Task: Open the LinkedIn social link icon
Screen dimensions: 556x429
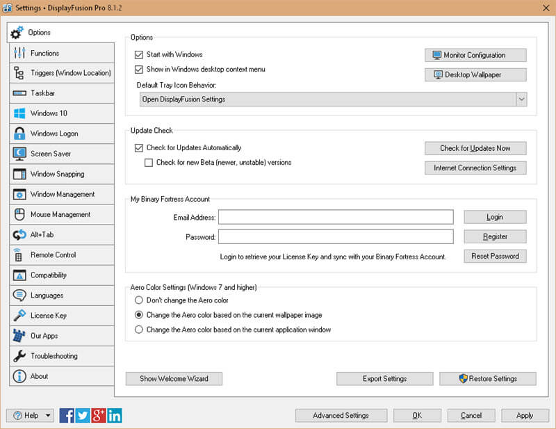Action: (x=115, y=416)
